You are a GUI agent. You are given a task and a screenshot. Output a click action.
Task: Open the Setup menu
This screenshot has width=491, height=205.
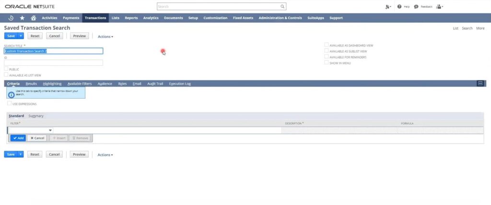point(193,18)
